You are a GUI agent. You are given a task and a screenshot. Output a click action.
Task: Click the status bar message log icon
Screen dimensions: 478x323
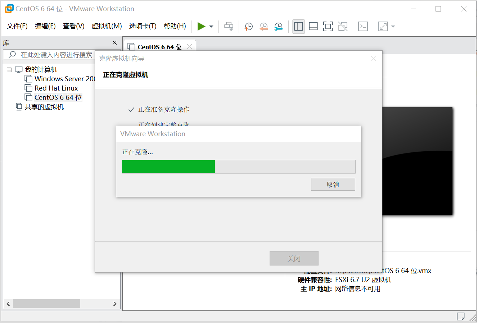[x=460, y=317]
